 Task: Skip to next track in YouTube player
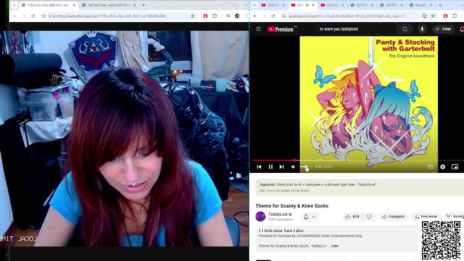coord(282,167)
